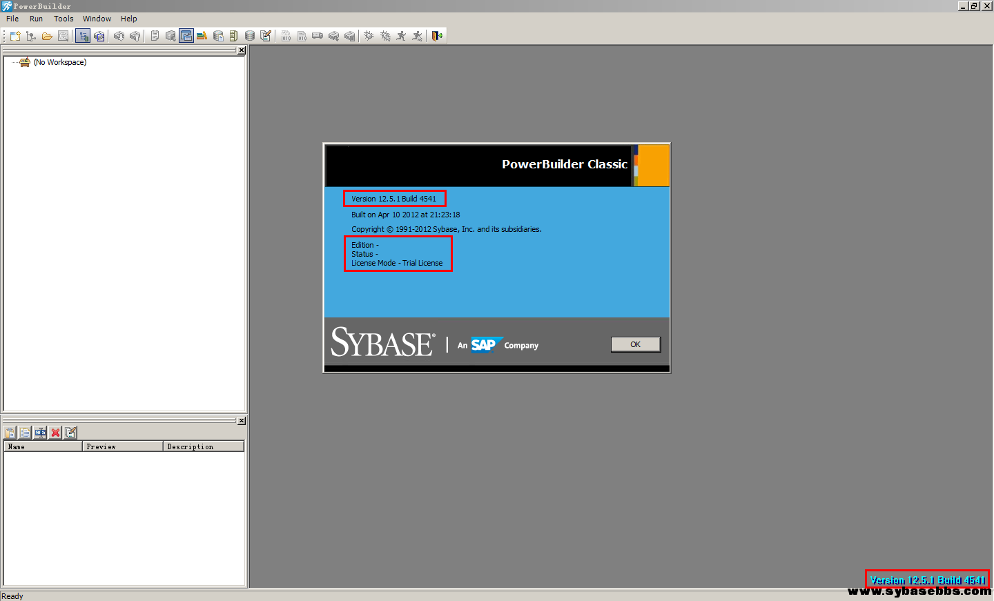
Task: Open the Browser toolbar icon
Action: tap(170, 36)
